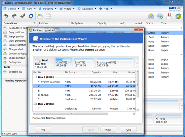Click Next to continue wizard
The height and width of the screenshot is (137, 185).
108,130
